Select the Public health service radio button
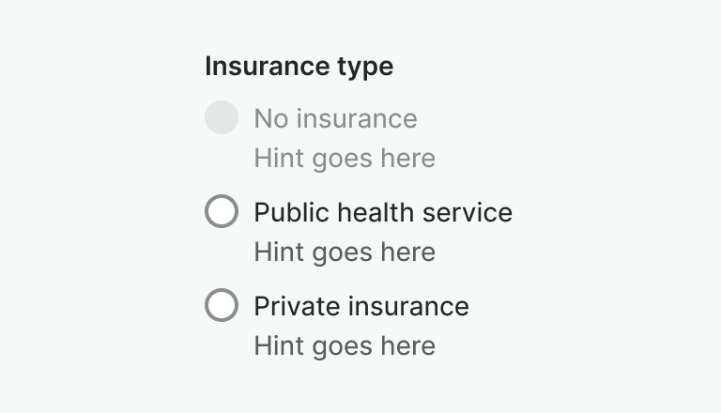 (222, 211)
